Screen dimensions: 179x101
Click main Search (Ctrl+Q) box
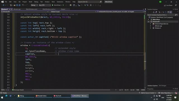pos(89,2)
